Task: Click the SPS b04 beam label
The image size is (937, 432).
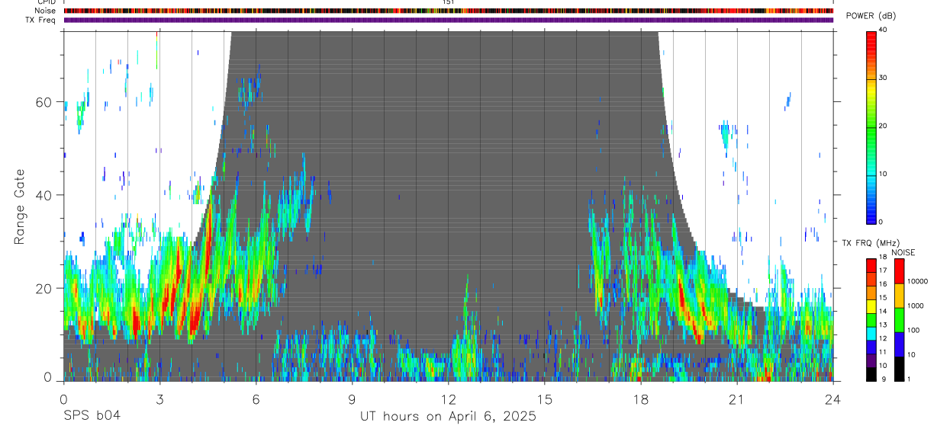Action: click(x=92, y=416)
